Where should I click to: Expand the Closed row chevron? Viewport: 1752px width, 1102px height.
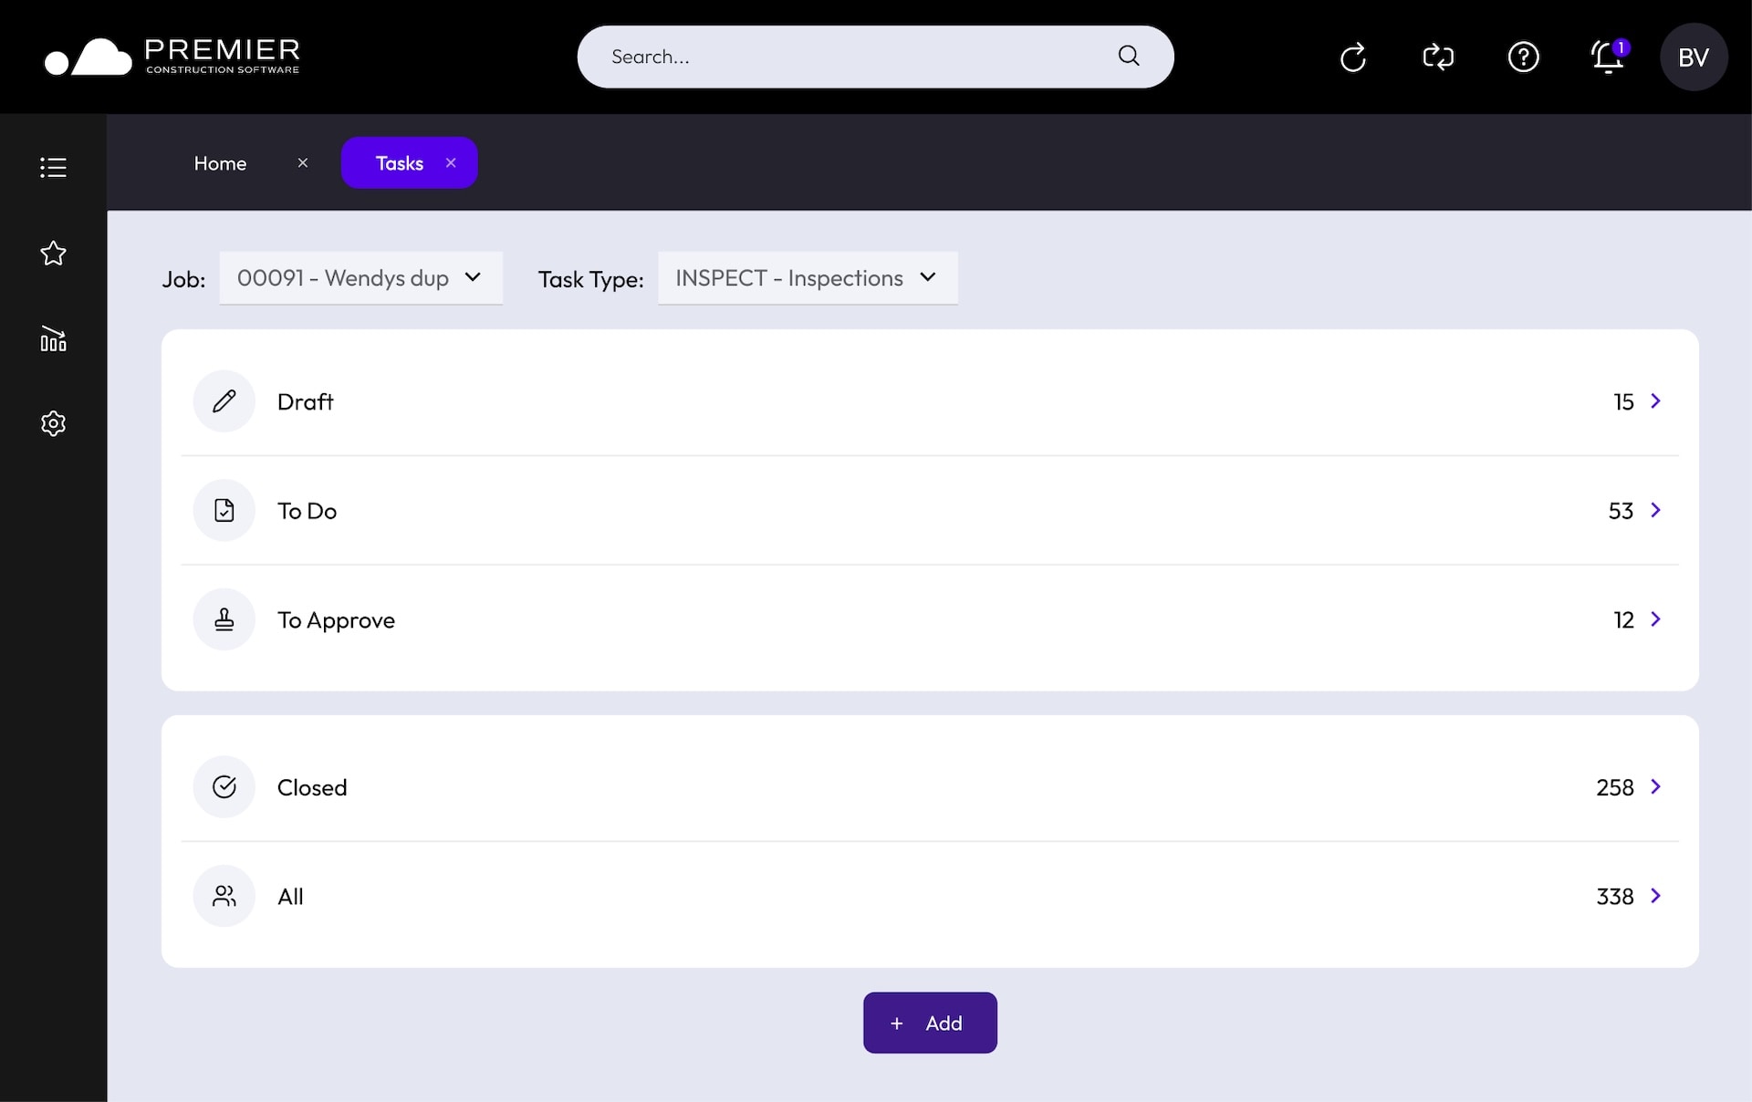click(1655, 786)
